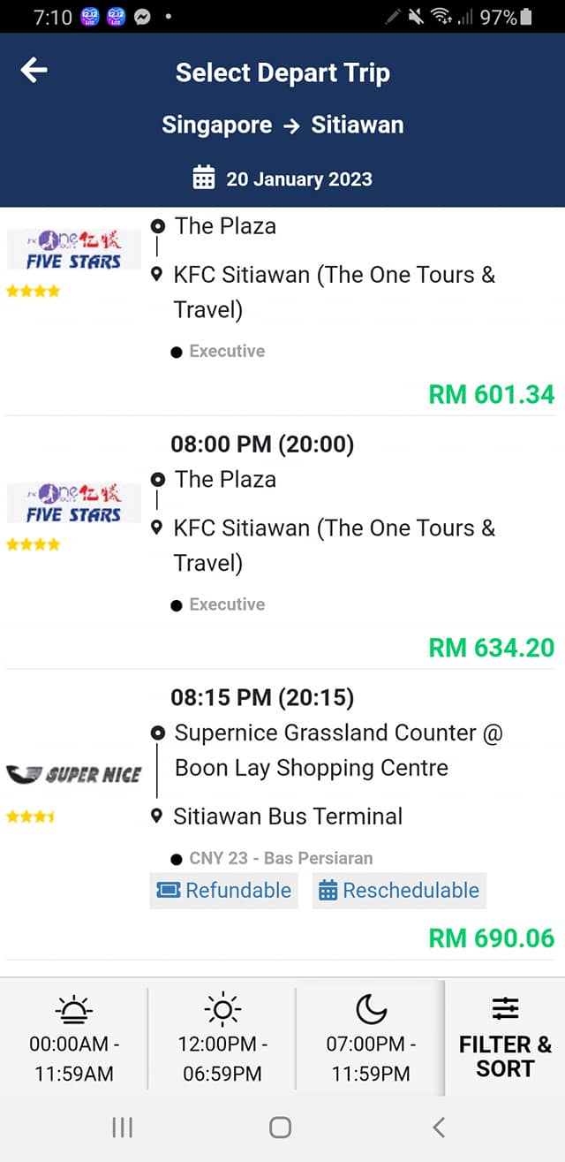Image resolution: width=565 pixels, height=1162 pixels.
Task: Tap the Reschedulable tag
Action: [399, 891]
